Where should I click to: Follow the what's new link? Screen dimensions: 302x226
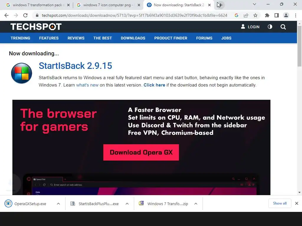(x=87, y=85)
